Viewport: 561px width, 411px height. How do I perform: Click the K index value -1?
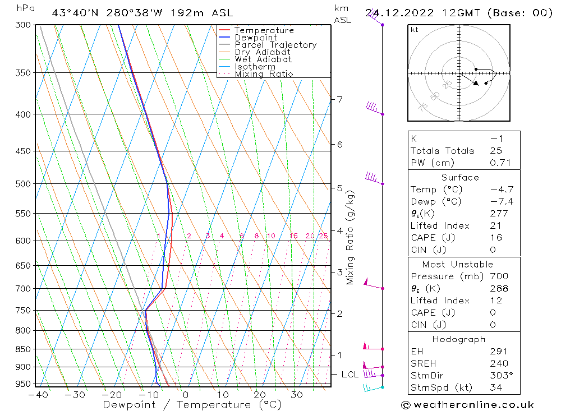[x=496, y=139]
